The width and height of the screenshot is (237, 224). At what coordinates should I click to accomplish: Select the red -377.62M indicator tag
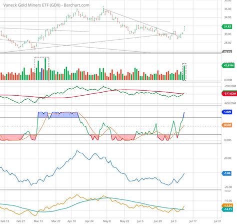pos(229,94)
